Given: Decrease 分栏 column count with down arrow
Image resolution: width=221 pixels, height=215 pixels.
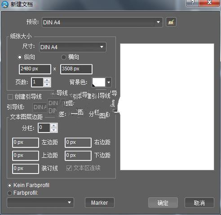Looking at the screenshot, I should [x=54, y=130].
